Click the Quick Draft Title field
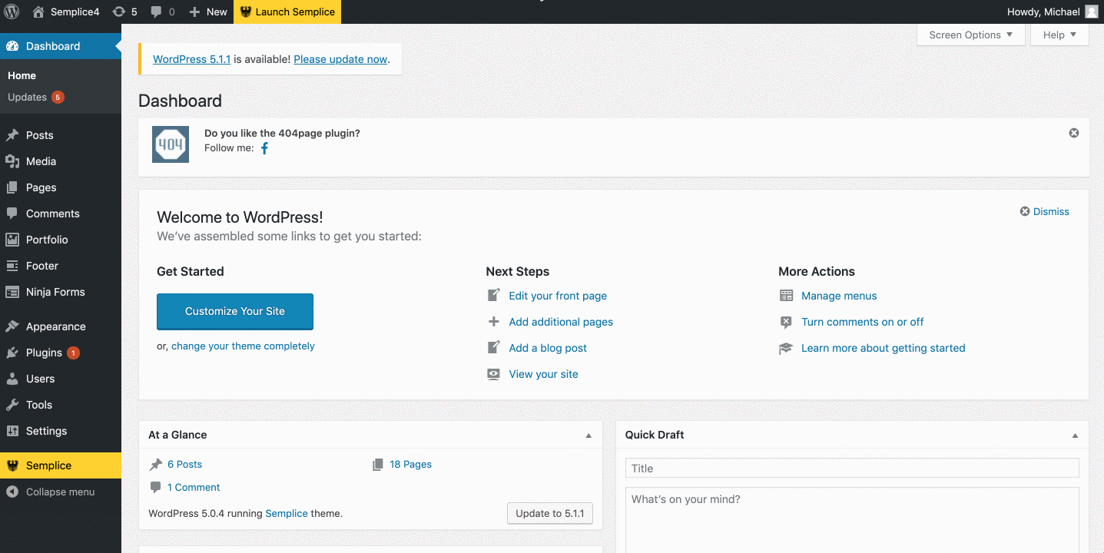The image size is (1104, 553). click(851, 469)
